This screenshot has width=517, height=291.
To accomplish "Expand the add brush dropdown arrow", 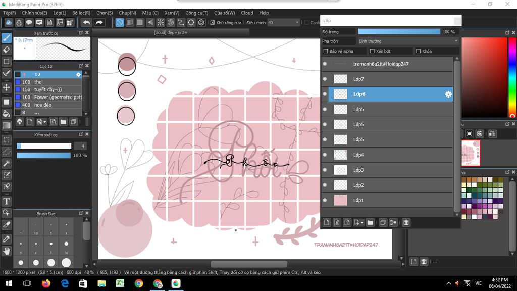I will click(45, 122).
